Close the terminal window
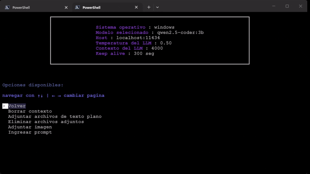The height and width of the screenshot is (174, 310). pos(300,6)
